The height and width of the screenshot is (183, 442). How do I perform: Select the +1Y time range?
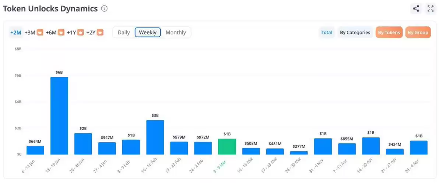[71, 32]
